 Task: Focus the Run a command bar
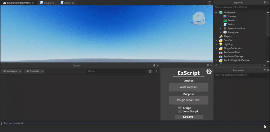click(134, 123)
